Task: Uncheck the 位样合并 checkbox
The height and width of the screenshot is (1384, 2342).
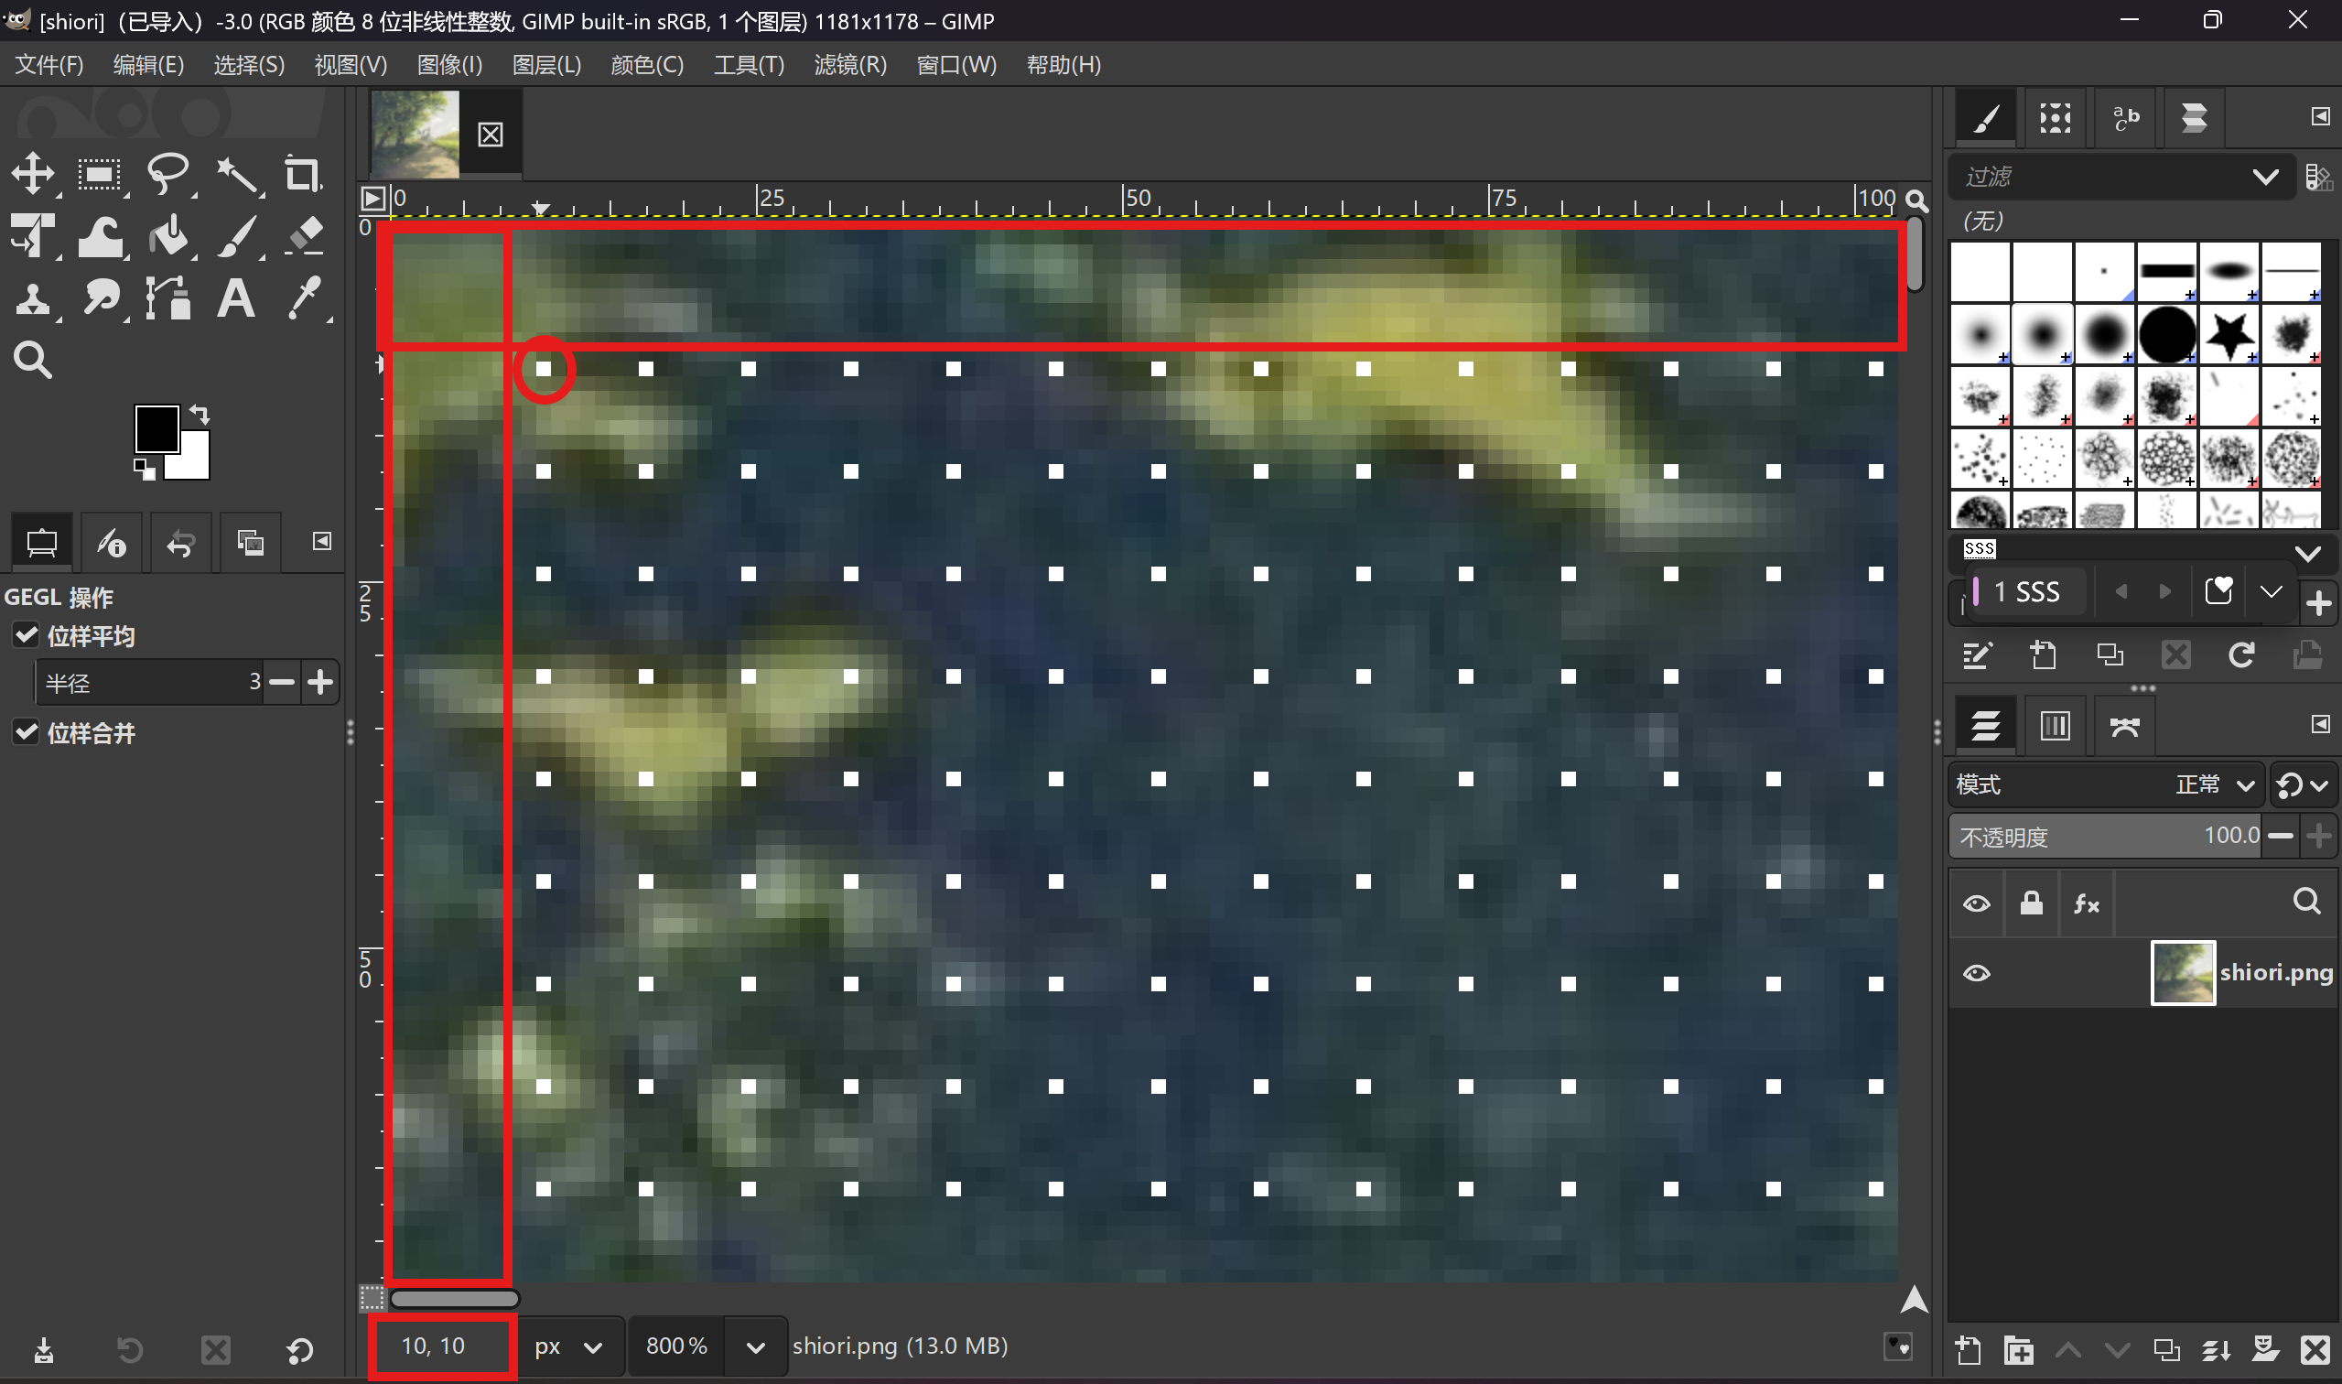Action: [27, 732]
